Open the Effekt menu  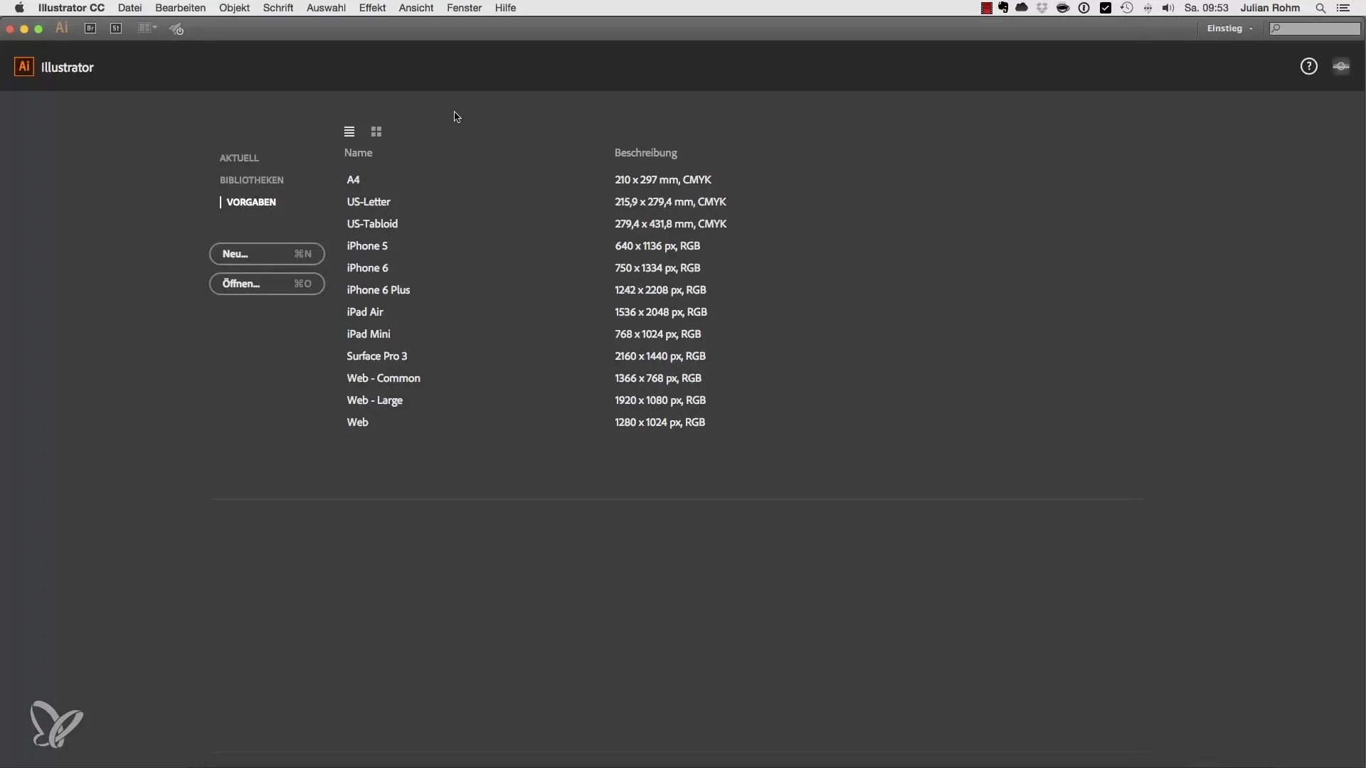point(372,8)
